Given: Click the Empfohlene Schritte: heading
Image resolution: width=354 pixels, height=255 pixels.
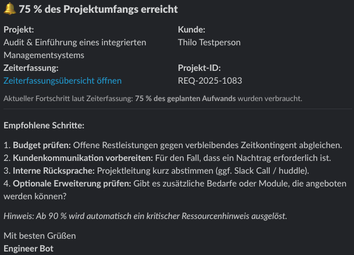Looking at the screenshot, I should (44, 125).
